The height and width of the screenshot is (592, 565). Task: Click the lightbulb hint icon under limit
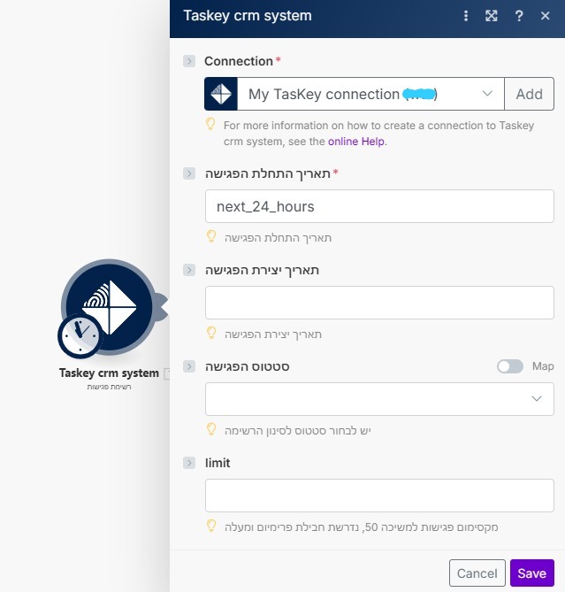[x=211, y=526]
